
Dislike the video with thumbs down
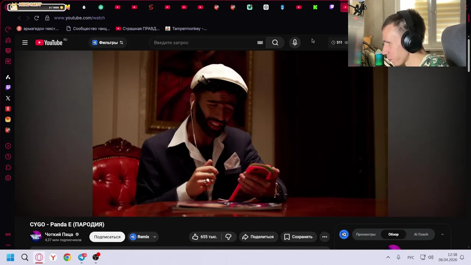[x=228, y=237]
